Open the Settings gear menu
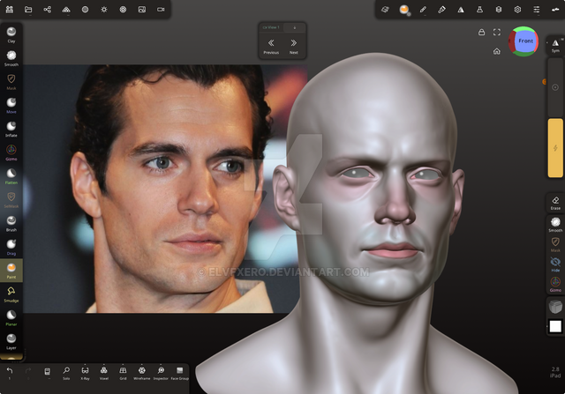The width and height of the screenshot is (565, 394). point(517,10)
